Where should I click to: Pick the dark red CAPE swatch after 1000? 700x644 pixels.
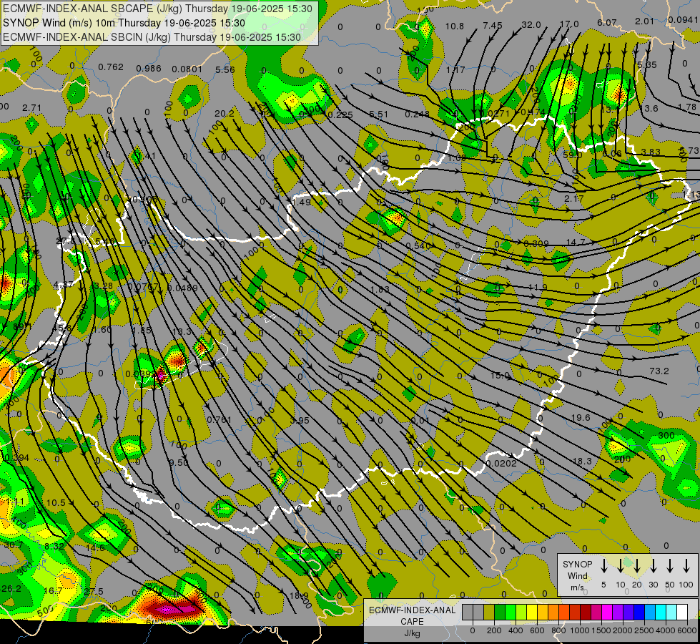(x=586, y=612)
